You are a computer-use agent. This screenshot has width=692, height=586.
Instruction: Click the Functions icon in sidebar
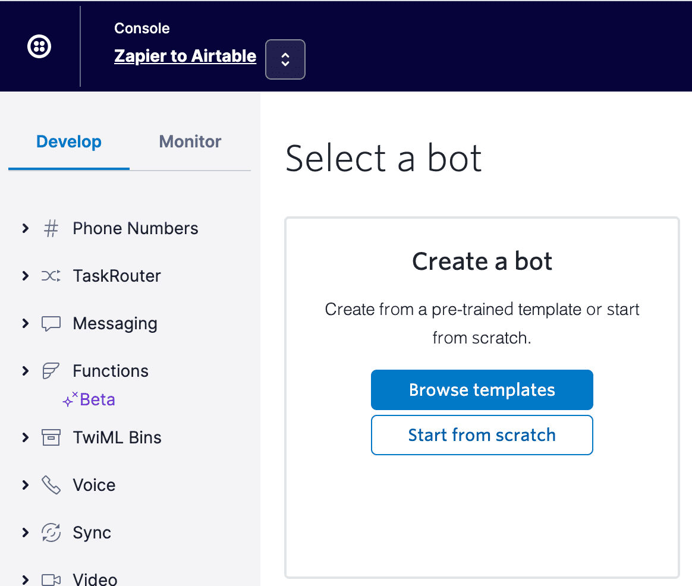(51, 371)
